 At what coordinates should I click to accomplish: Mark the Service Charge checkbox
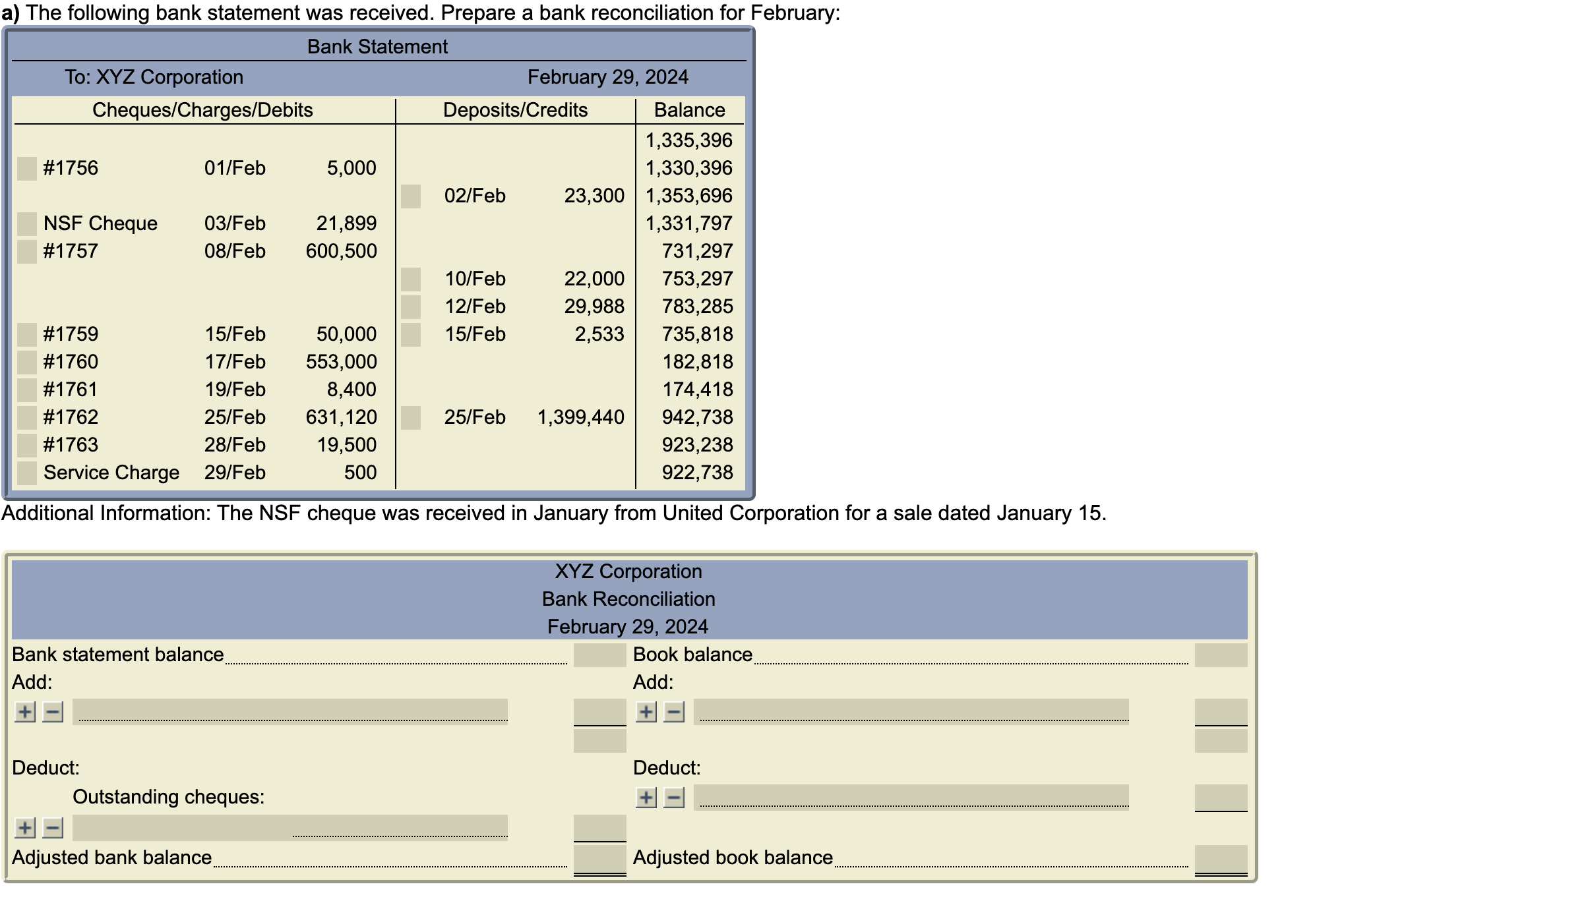[27, 473]
